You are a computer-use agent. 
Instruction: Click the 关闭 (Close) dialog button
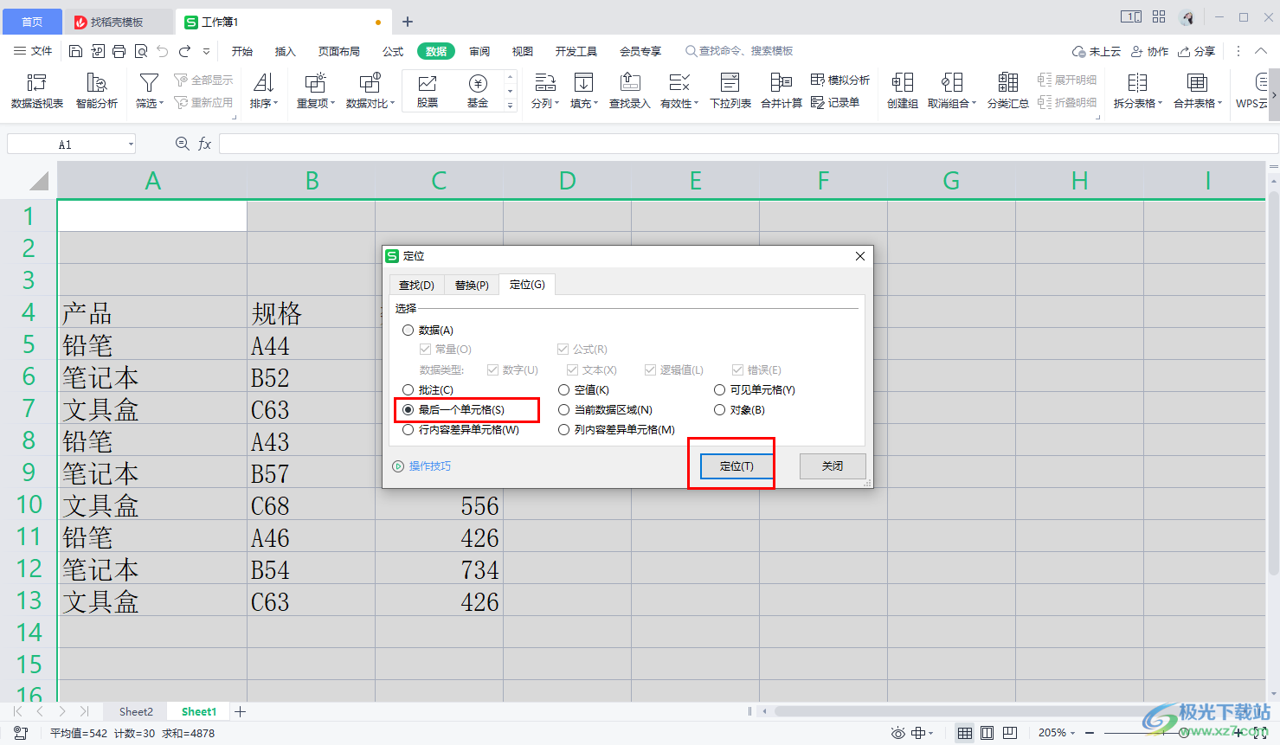tap(833, 466)
